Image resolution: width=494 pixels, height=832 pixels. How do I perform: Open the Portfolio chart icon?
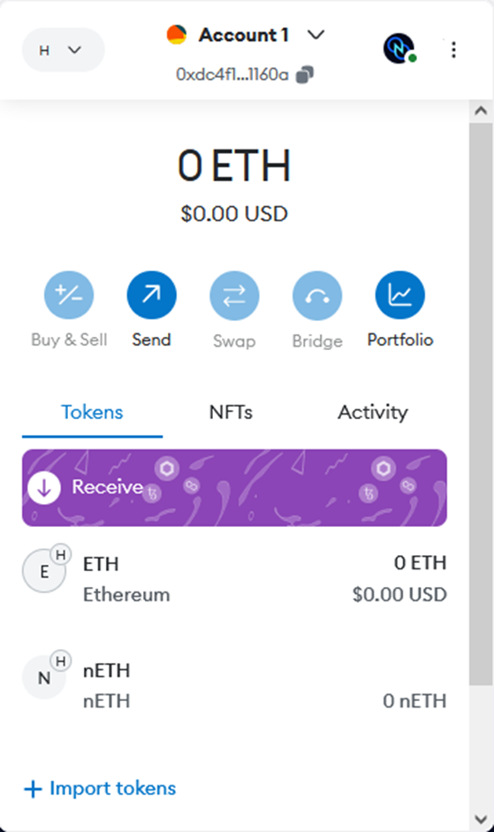point(400,295)
